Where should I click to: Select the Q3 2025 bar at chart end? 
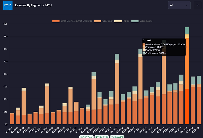pos(199,103)
